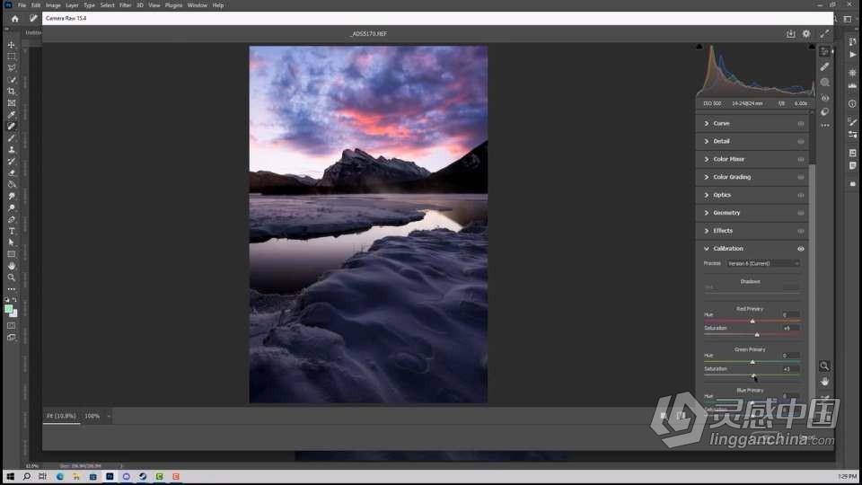The height and width of the screenshot is (485, 862).
Task: Toggle the Color Mixer panel eye icon
Action: 800,159
